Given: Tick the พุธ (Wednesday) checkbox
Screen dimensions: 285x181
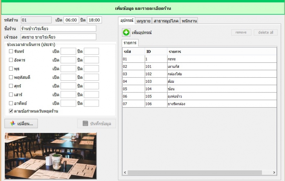Looking at the screenshot, I should click(11, 69).
